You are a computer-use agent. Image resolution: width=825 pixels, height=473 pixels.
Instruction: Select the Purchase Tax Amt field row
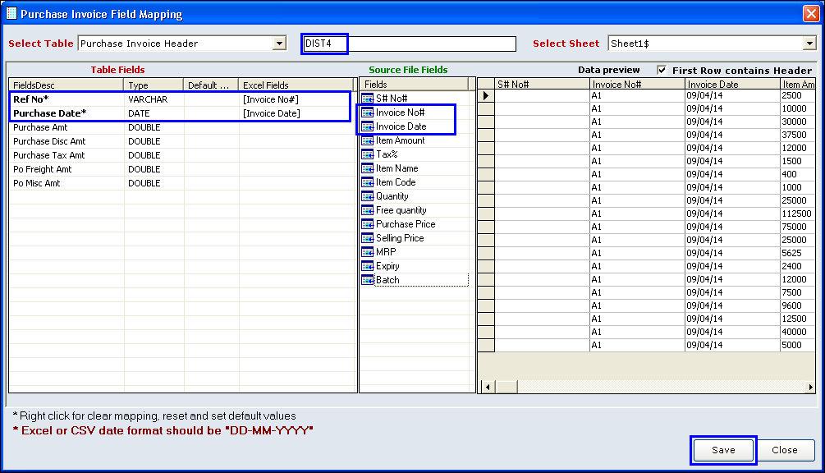tap(182, 155)
